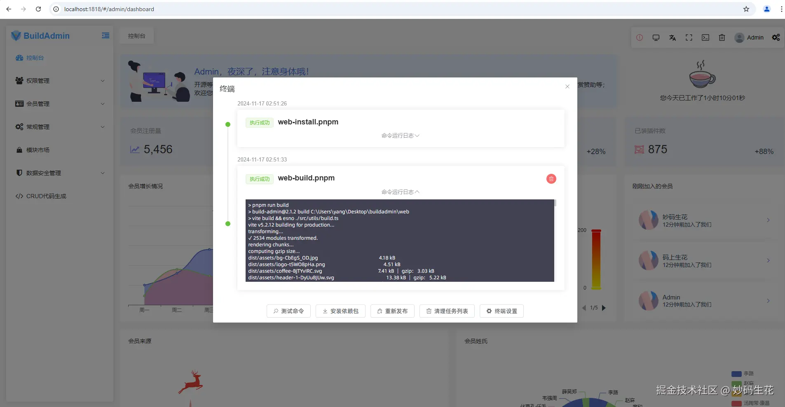The height and width of the screenshot is (407, 785).
Task: Toggle fullscreen with the expand icon
Action: pos(689,37)
